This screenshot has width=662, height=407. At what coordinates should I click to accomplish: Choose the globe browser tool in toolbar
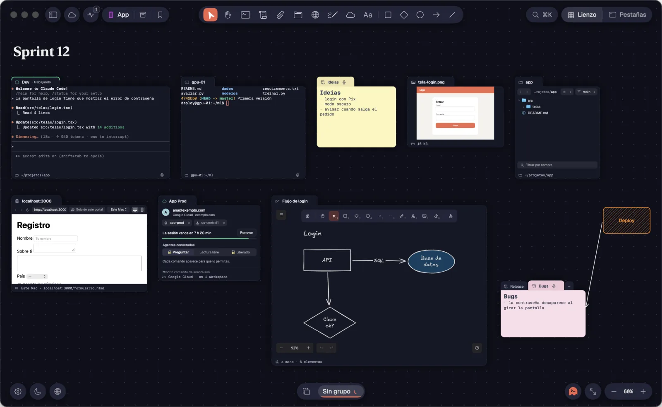click(x=315, y=15)
